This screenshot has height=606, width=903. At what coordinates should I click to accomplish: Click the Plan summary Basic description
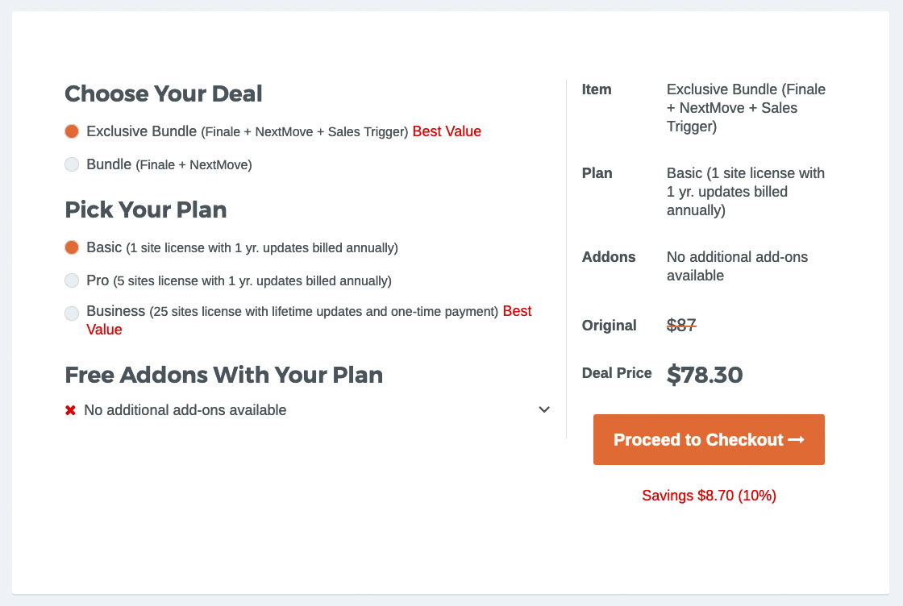(746, 192)
